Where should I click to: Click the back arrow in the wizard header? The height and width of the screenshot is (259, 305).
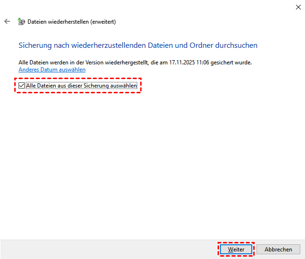[7, 21]
